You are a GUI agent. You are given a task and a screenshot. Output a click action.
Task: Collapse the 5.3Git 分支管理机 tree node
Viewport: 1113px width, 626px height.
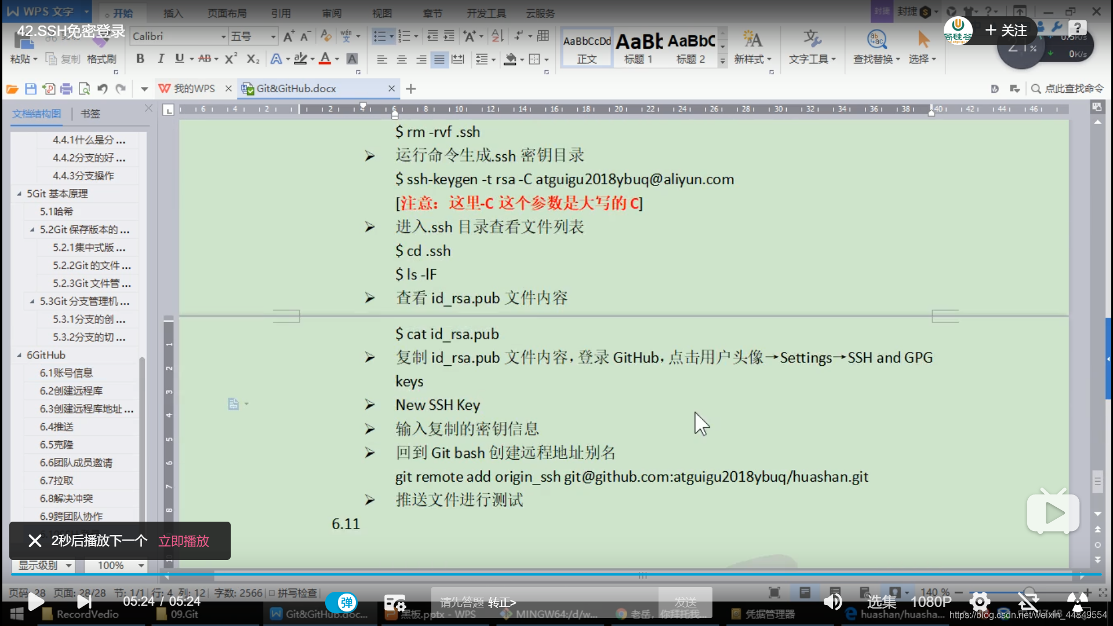coord(32,301)
